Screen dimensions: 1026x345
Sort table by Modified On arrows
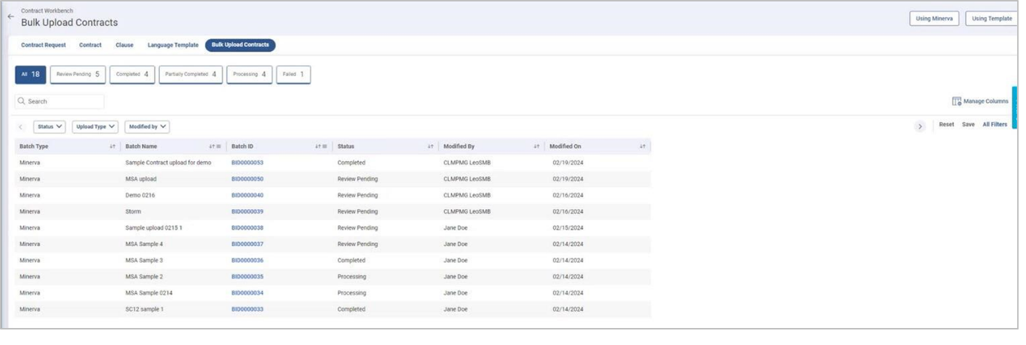coord(643,146)
